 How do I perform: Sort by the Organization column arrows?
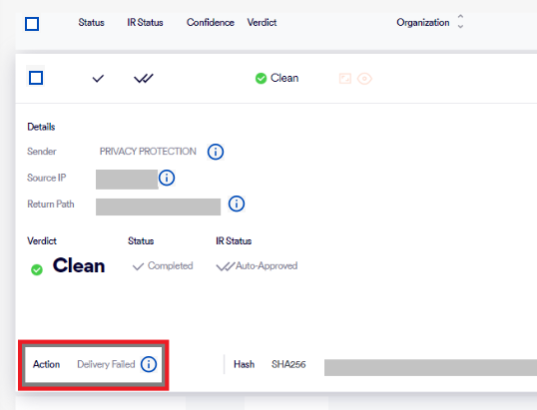click(x=460, y=22)
